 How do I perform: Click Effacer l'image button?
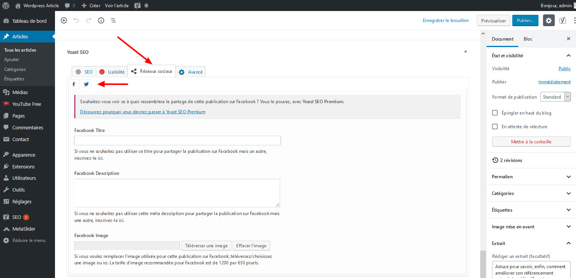coord(251,246)
